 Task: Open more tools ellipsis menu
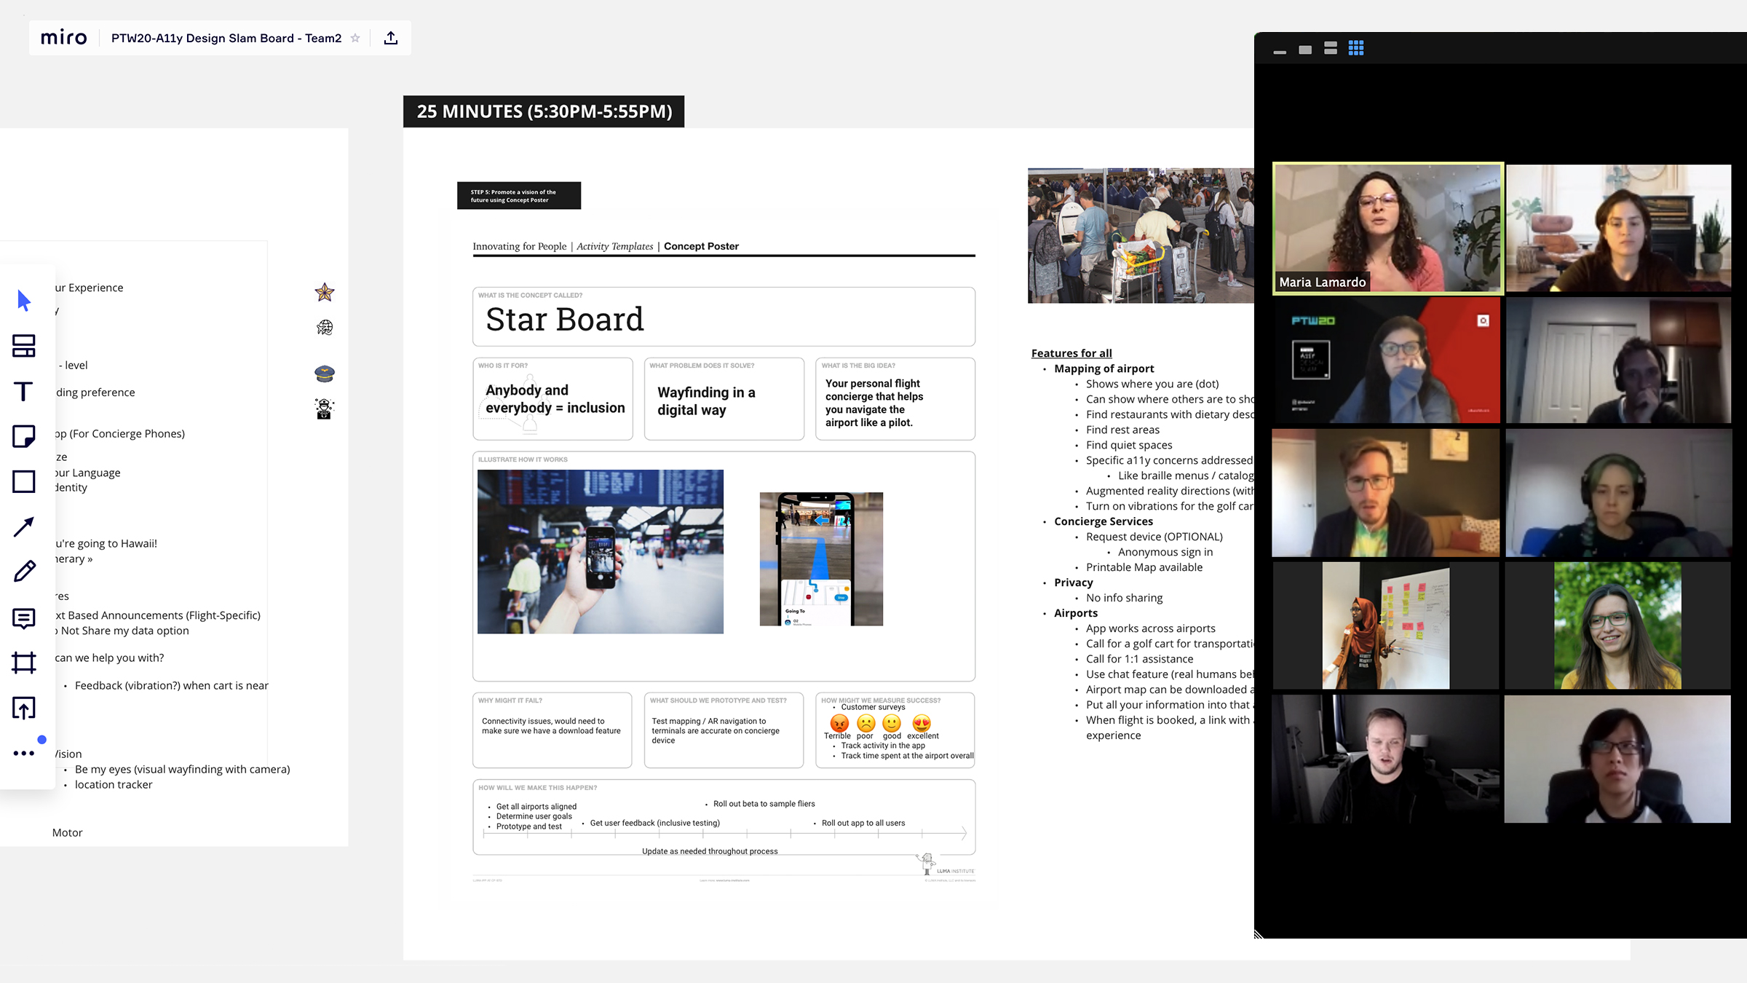24,753
